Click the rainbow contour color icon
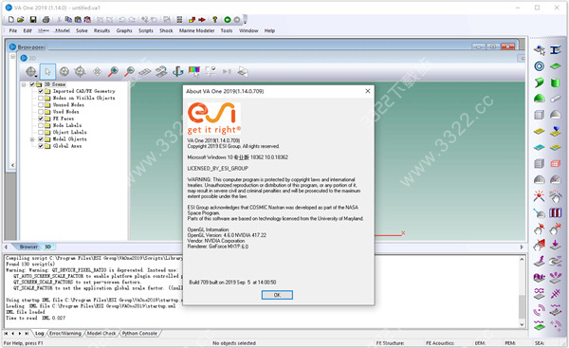The height and width of the screenshot is (348, 569). click(194, 71)
